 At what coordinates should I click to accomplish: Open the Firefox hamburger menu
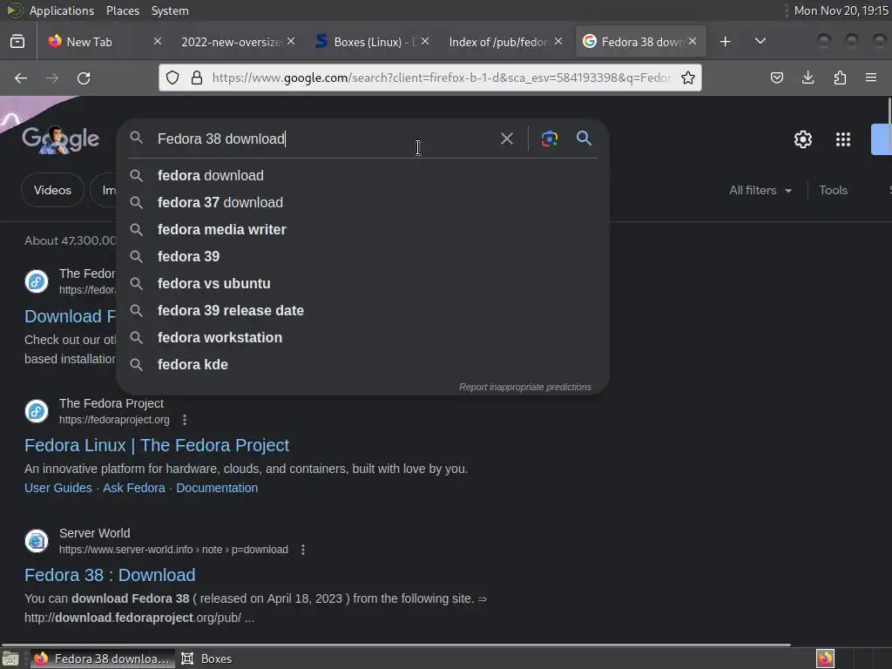pos(871,78)
